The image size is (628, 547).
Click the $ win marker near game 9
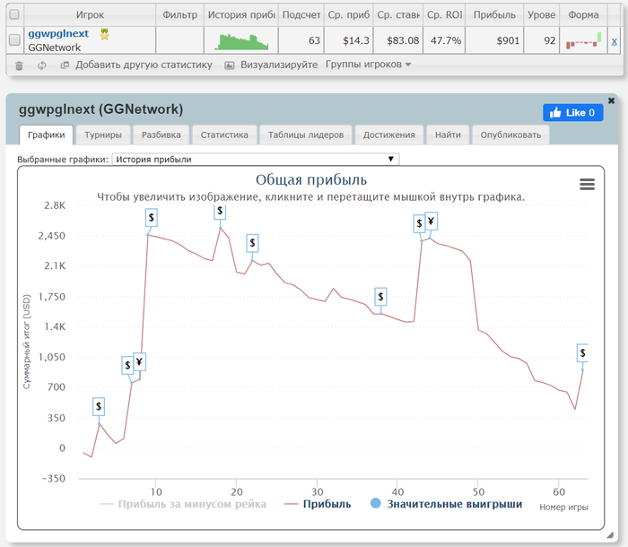coord(151,217)
